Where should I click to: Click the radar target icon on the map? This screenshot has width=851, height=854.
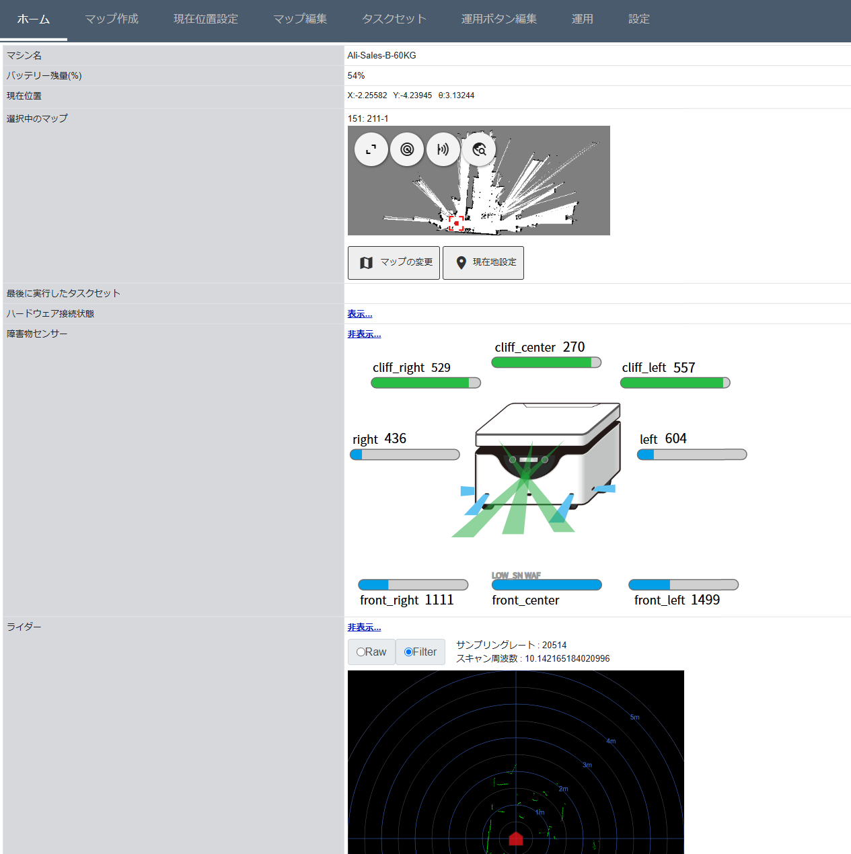tap(407, 149)
